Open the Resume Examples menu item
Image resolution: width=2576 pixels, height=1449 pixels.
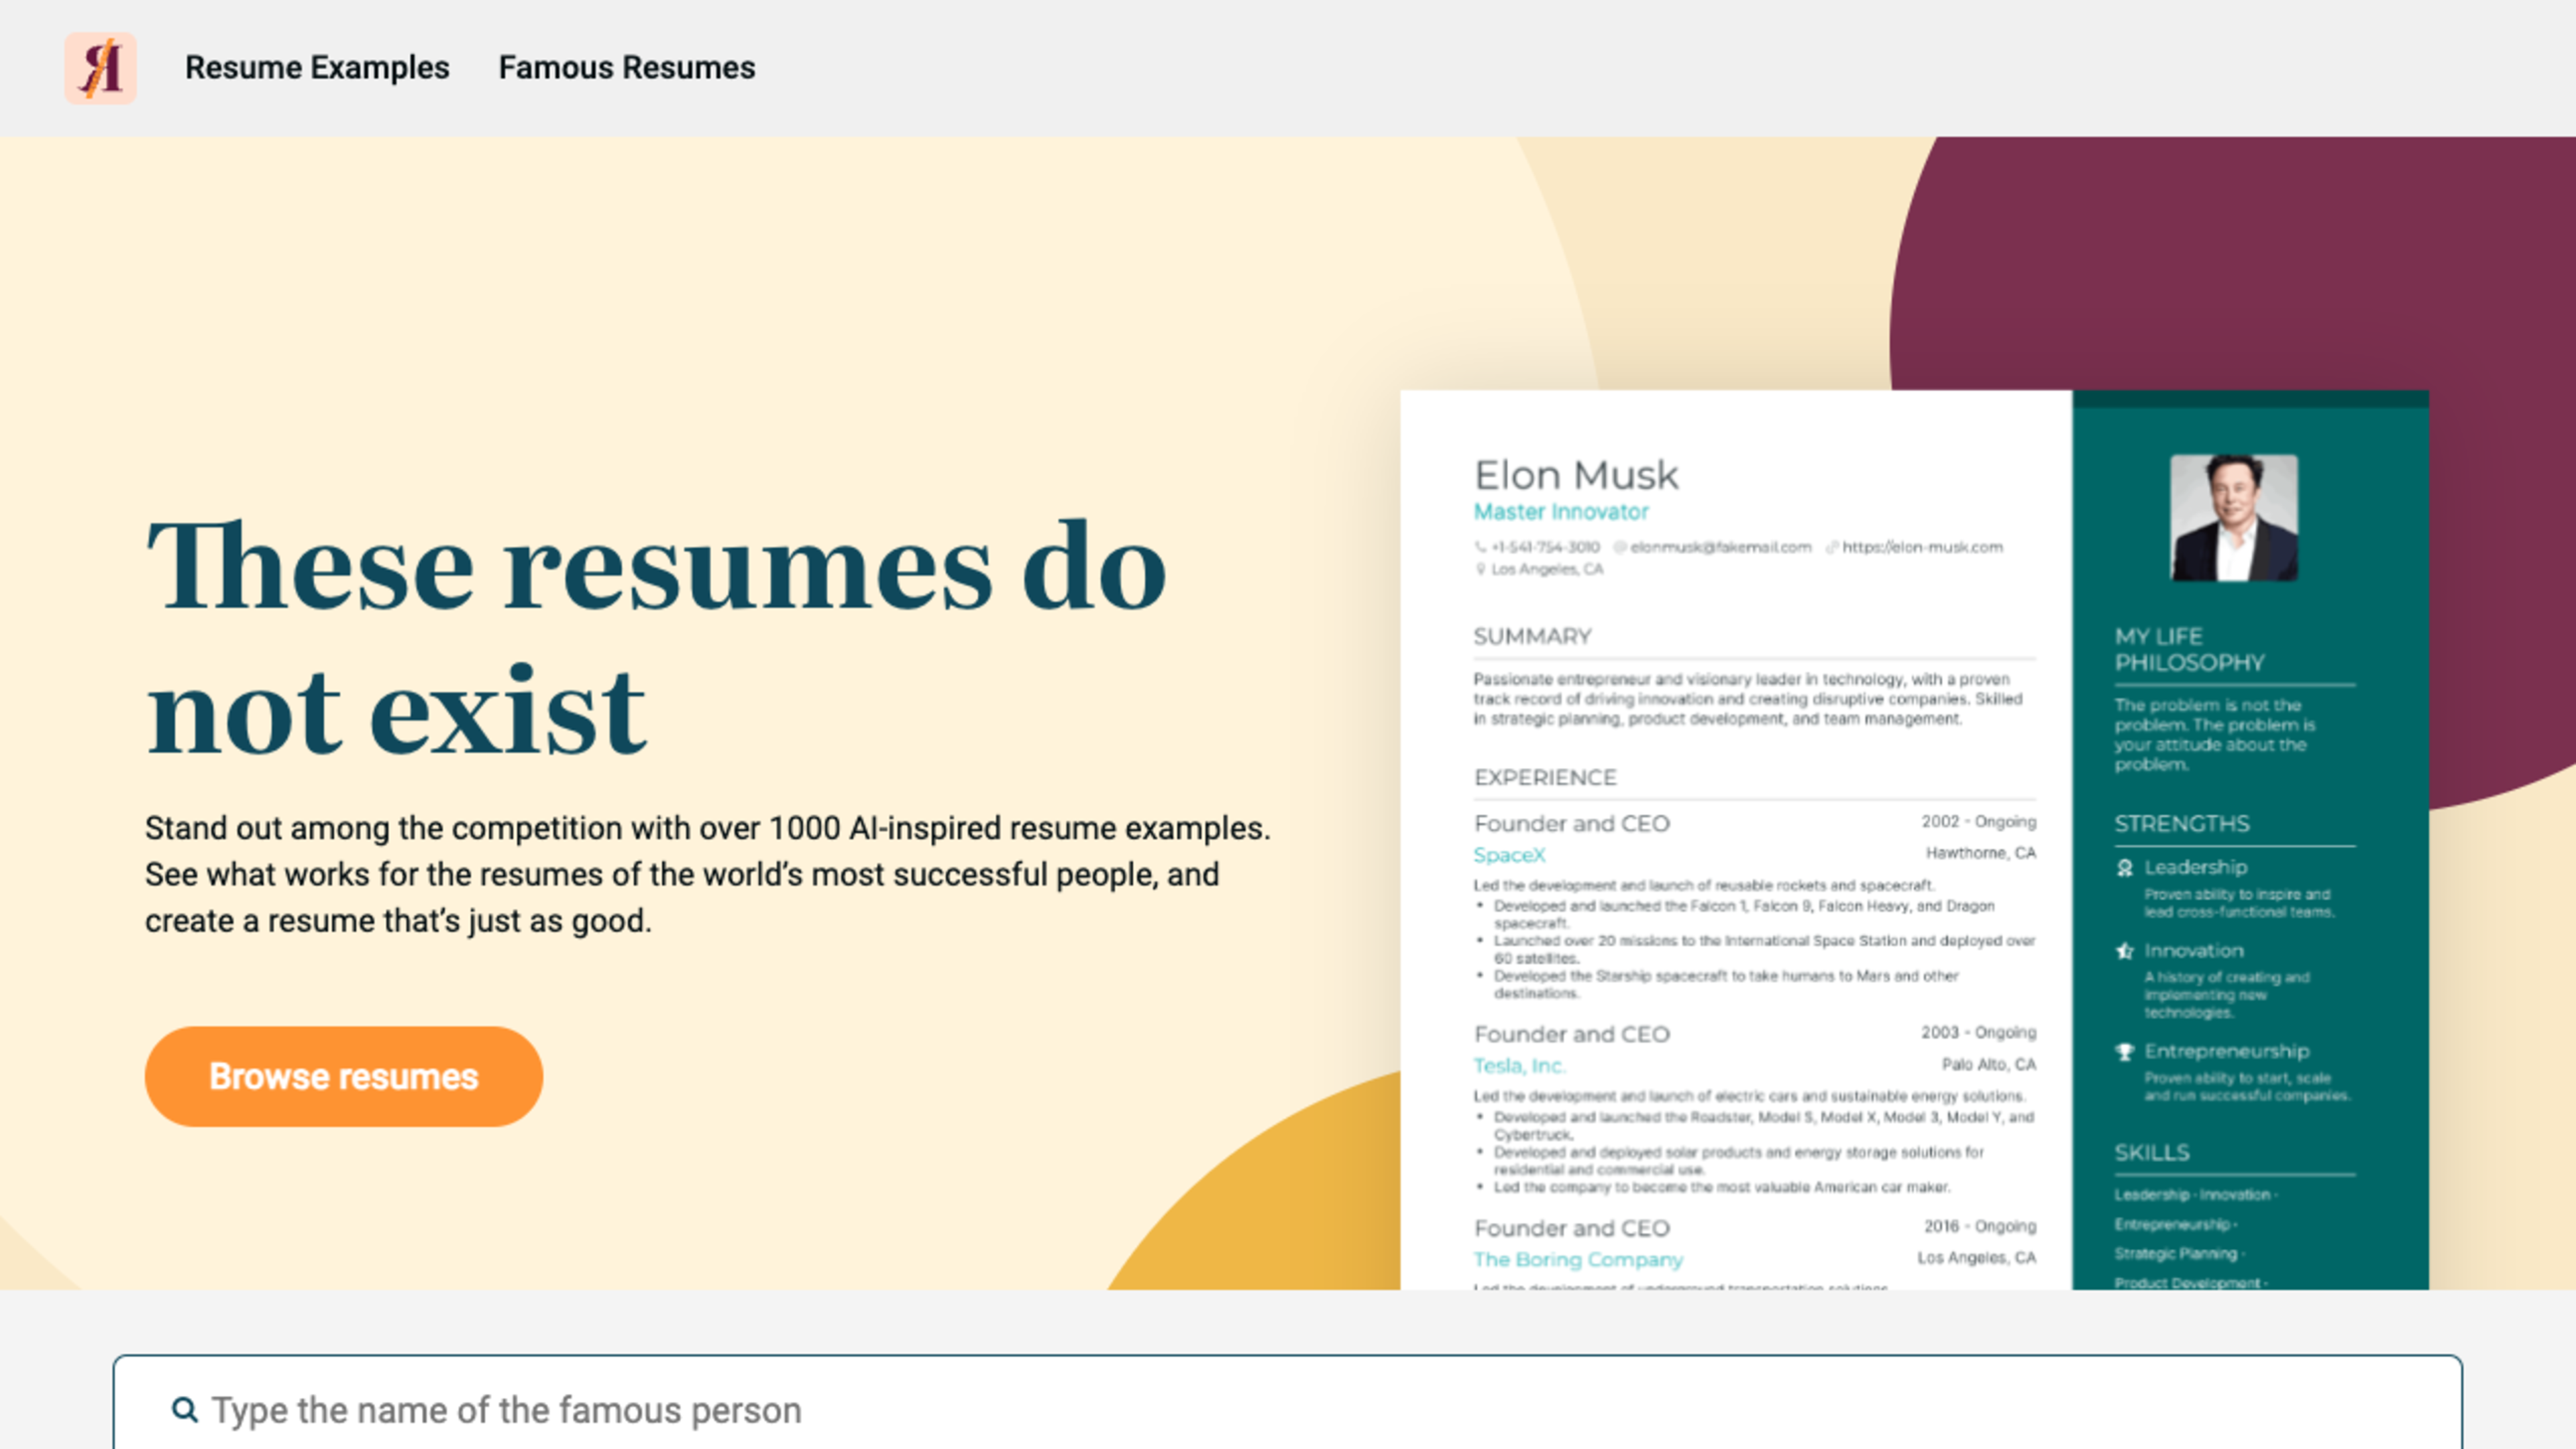tap(317, 68)
